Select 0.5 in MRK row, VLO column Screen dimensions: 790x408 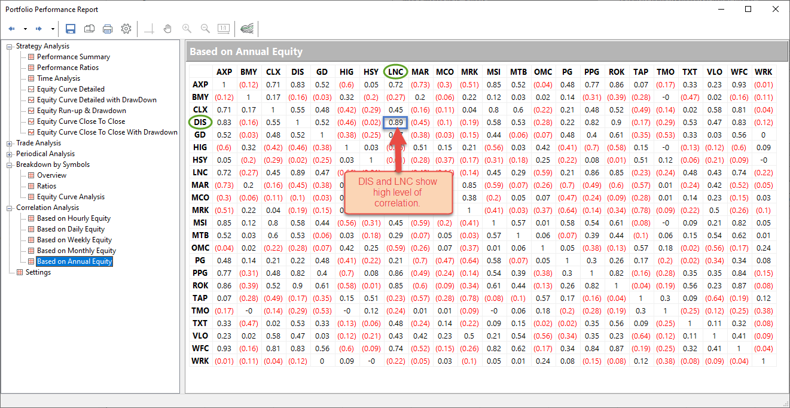pyautogui.click(x=714, y=211)
